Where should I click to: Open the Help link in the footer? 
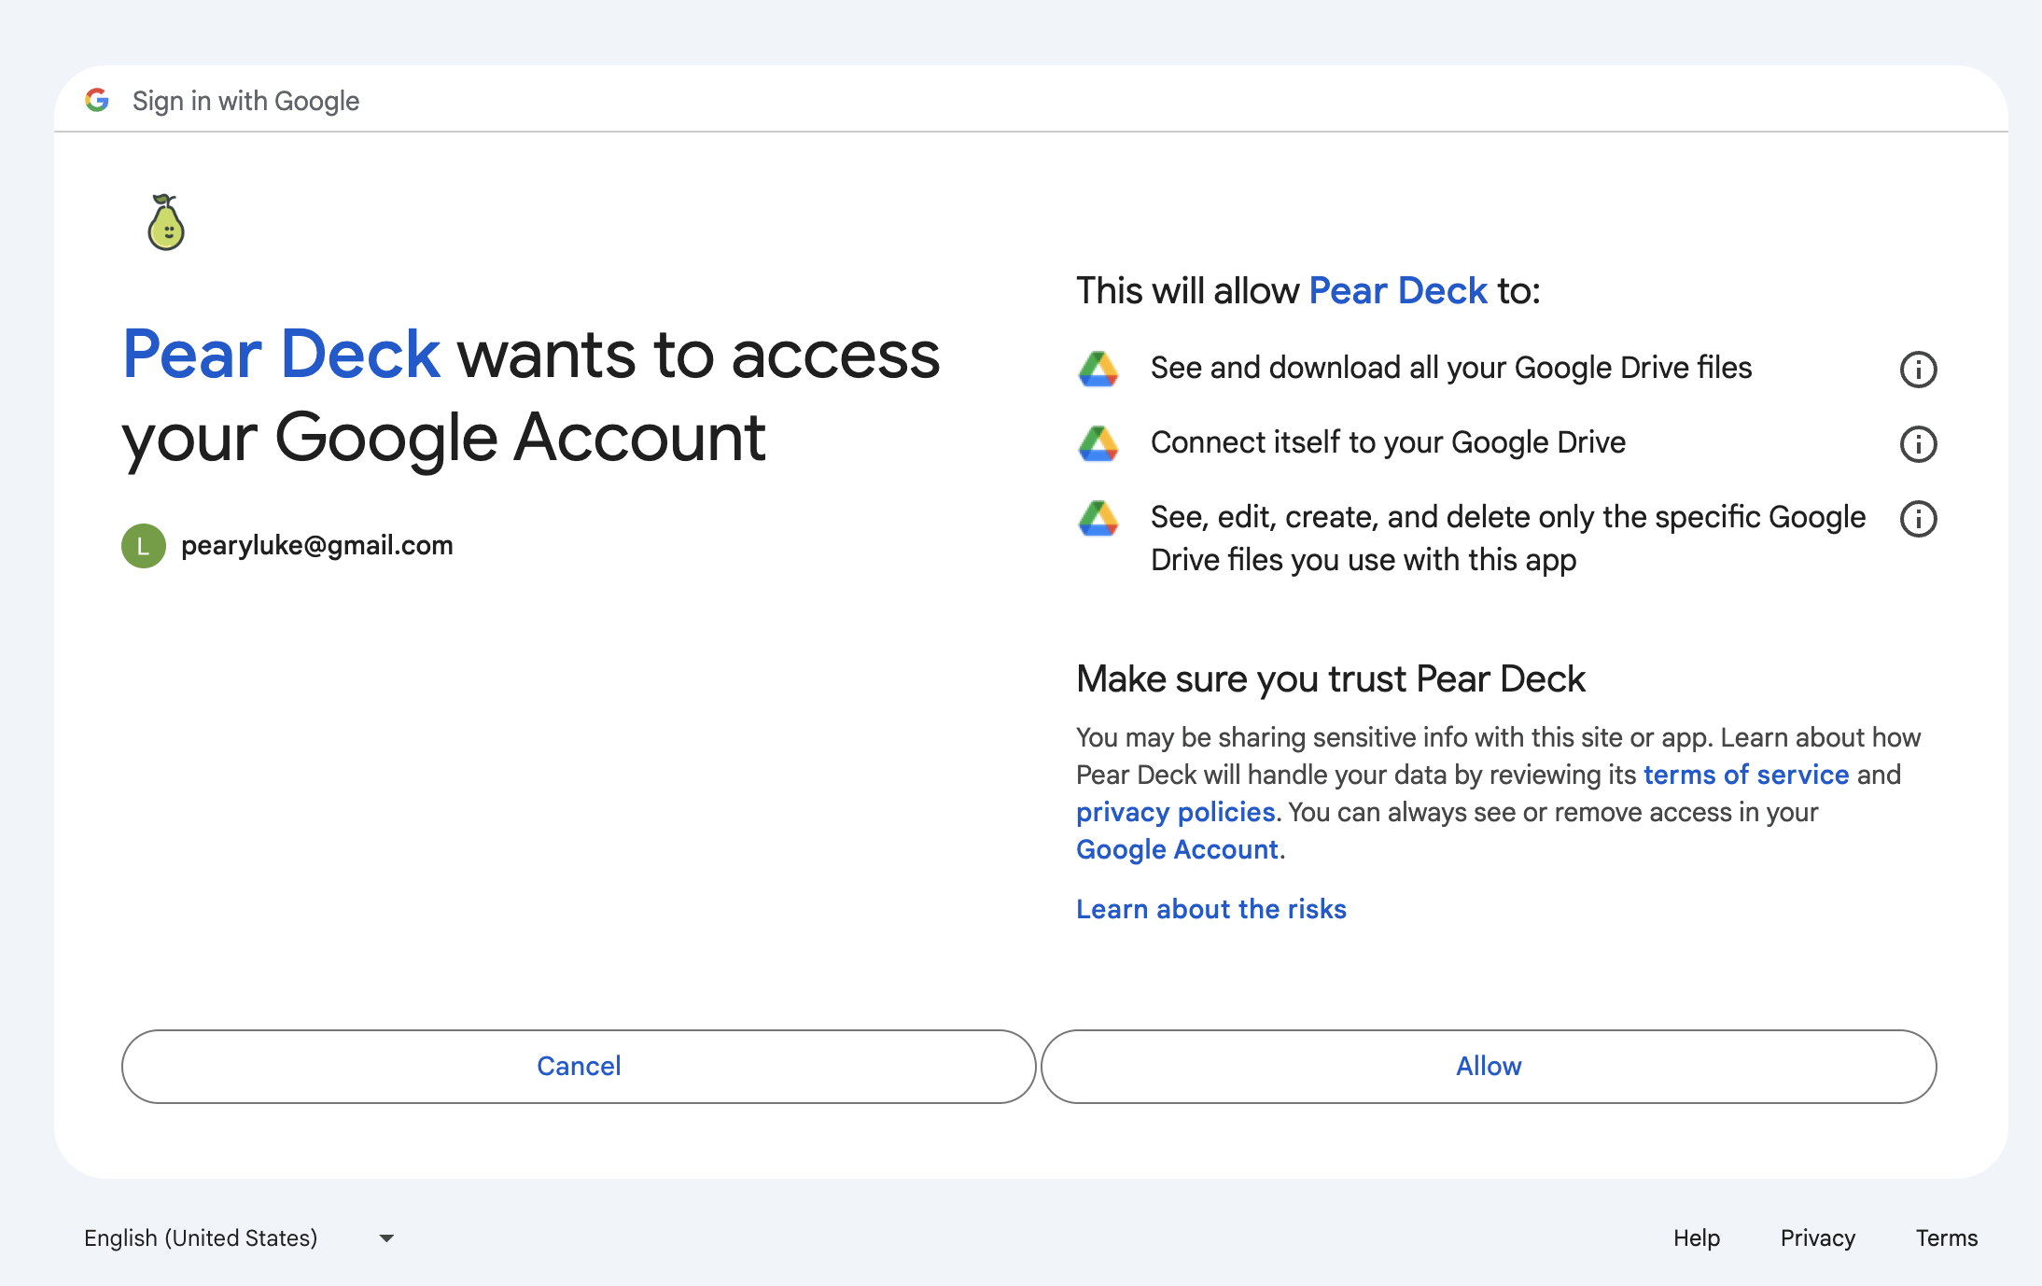tap(1697, 1237)
